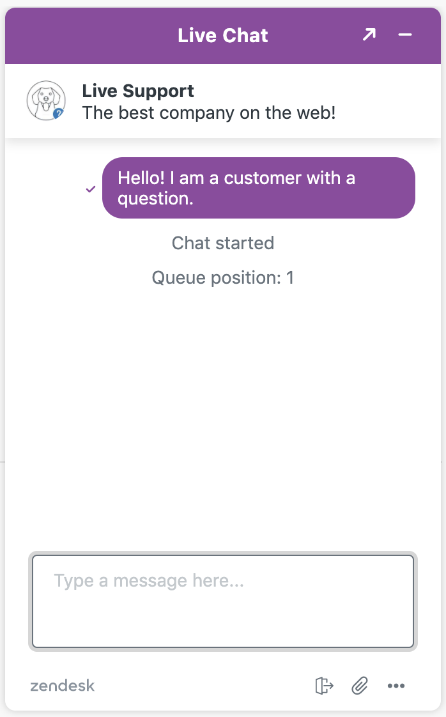446x717 pixels.
Task: Click the empty chat log area below the queue text
Action: click(223, 383)
